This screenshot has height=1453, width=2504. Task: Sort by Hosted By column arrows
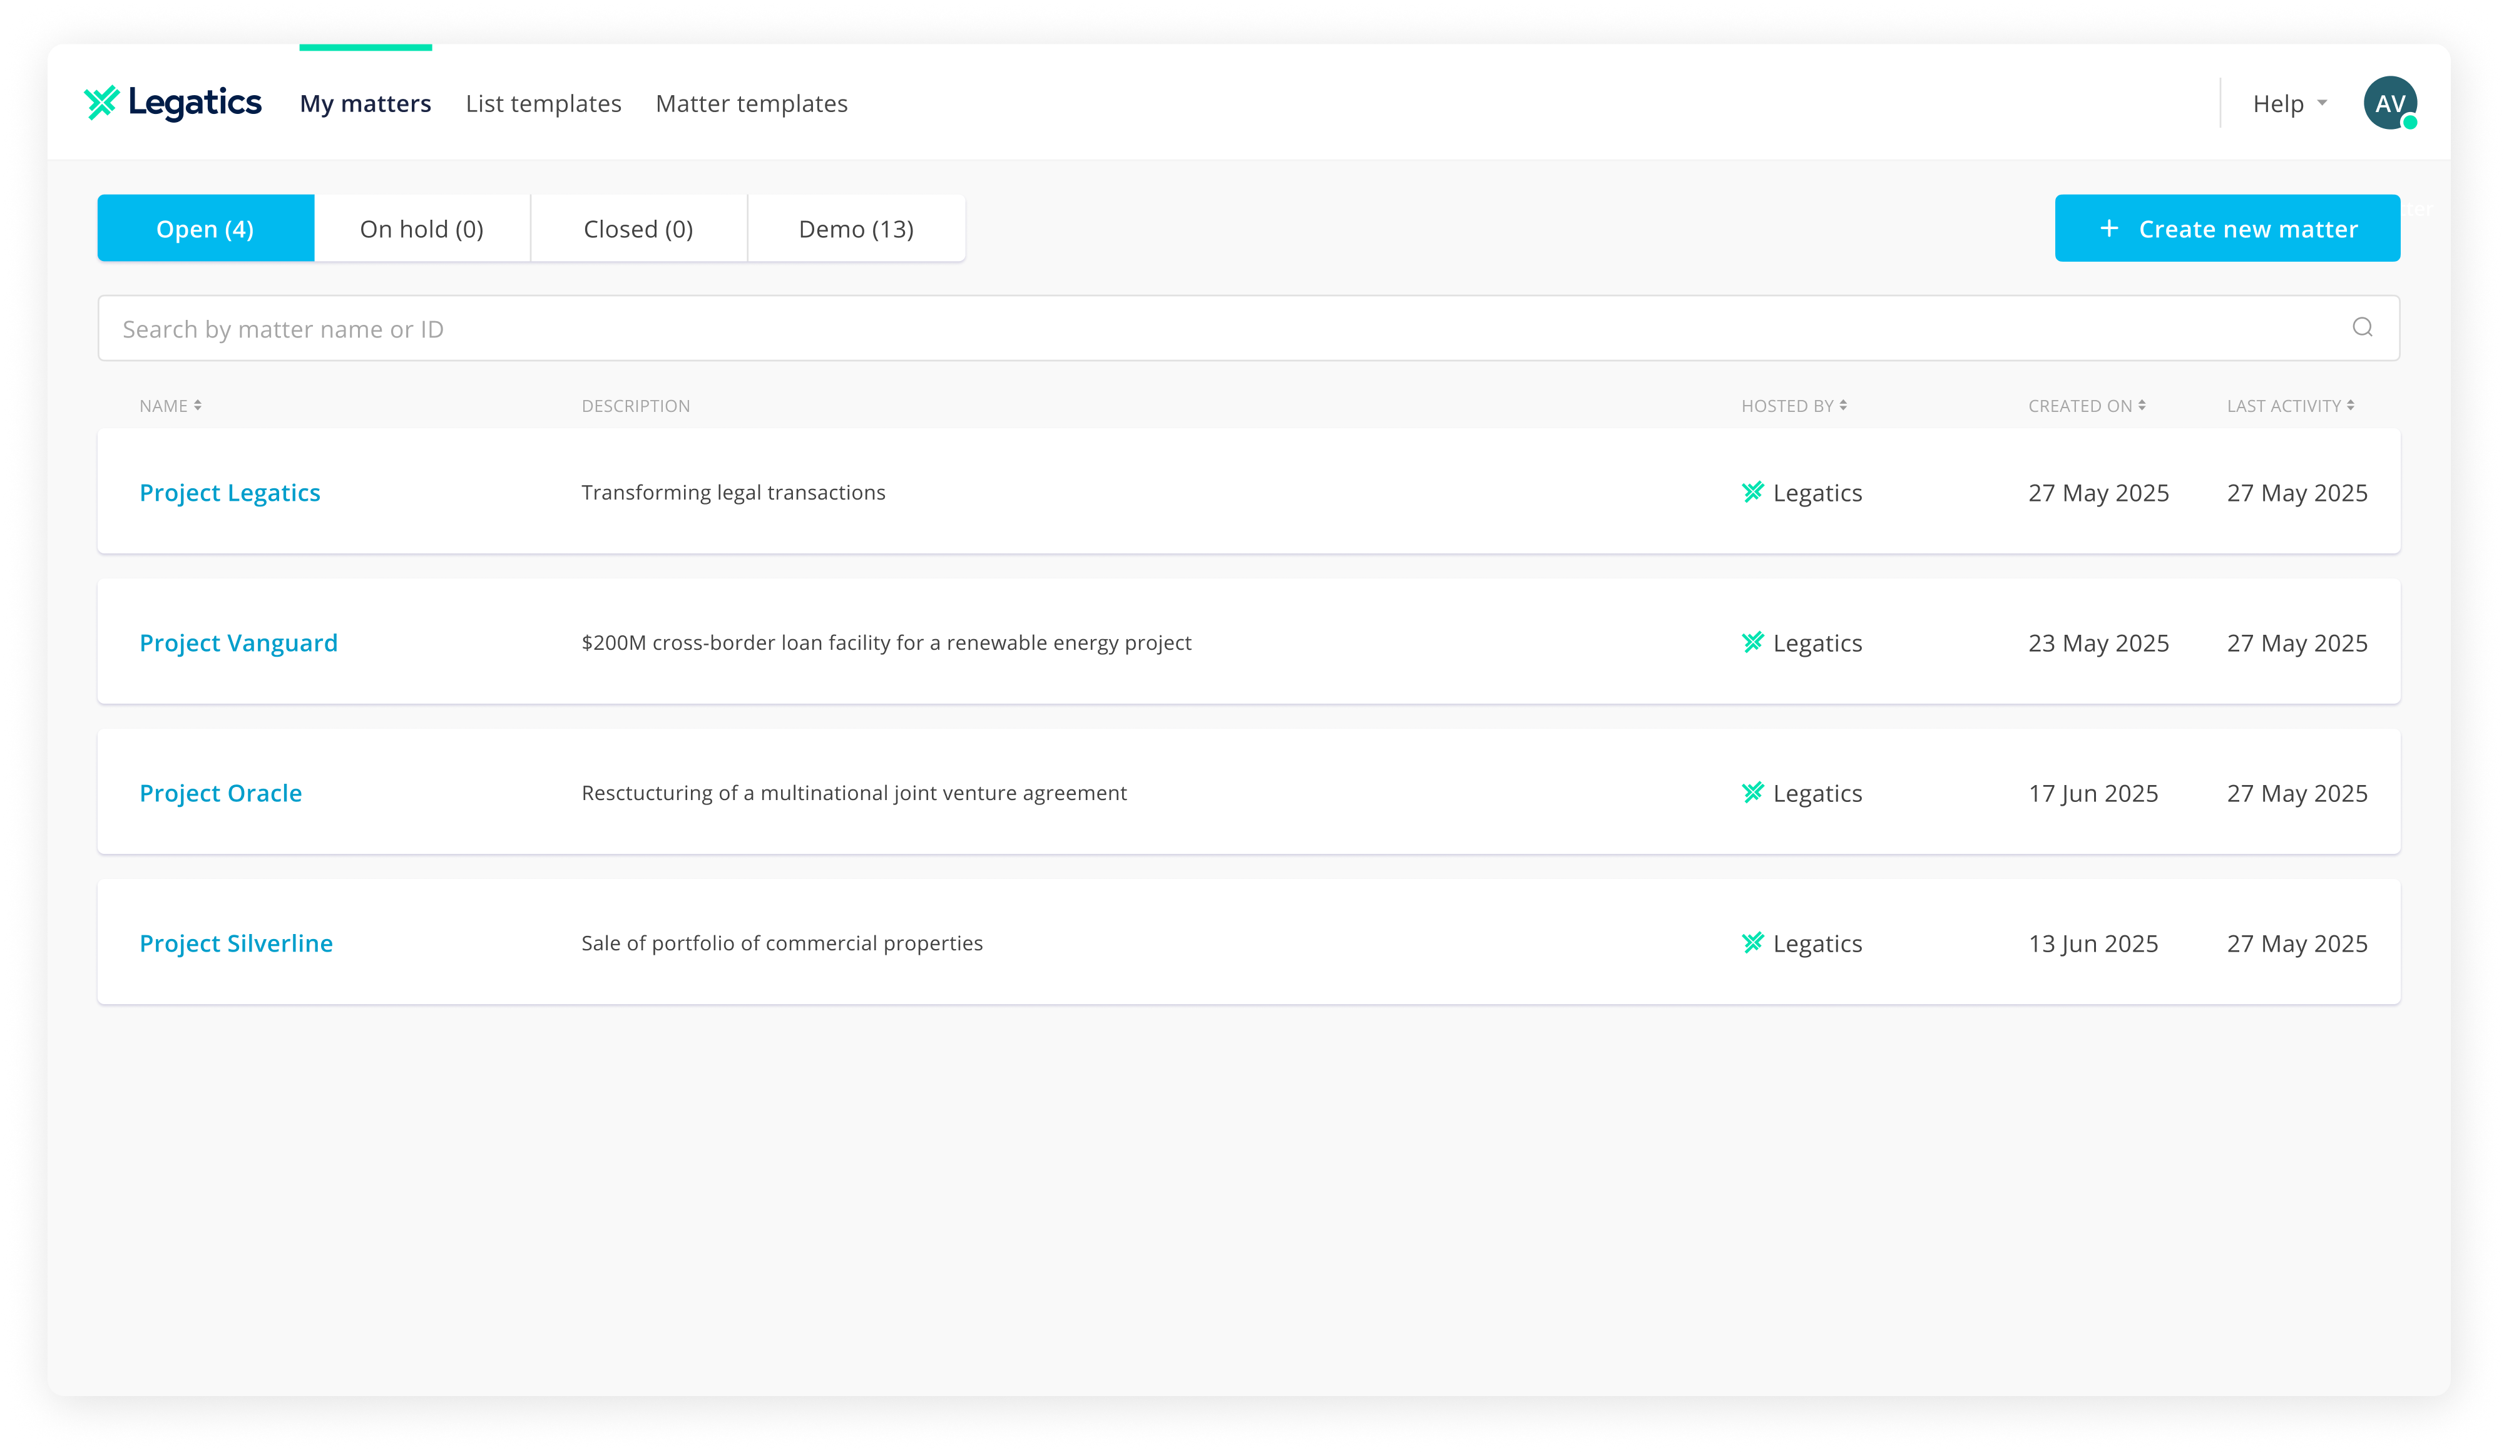tap(1843, 406)
